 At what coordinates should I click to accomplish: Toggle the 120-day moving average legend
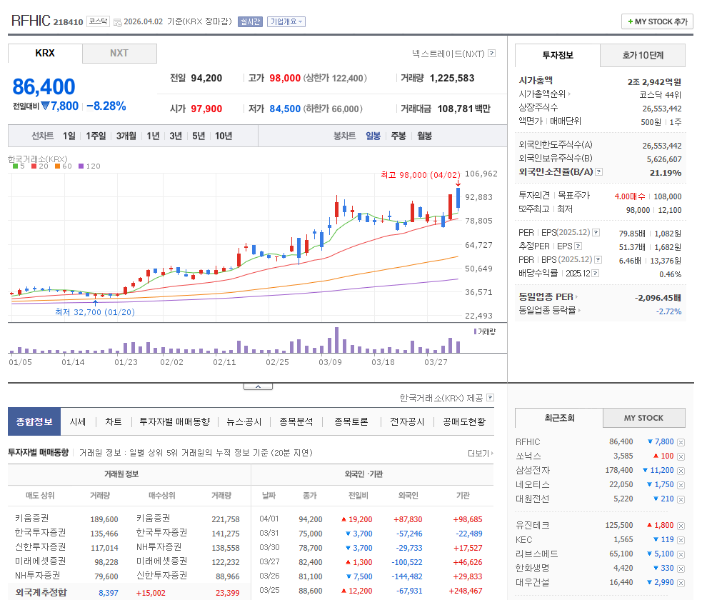click(89, 166)
